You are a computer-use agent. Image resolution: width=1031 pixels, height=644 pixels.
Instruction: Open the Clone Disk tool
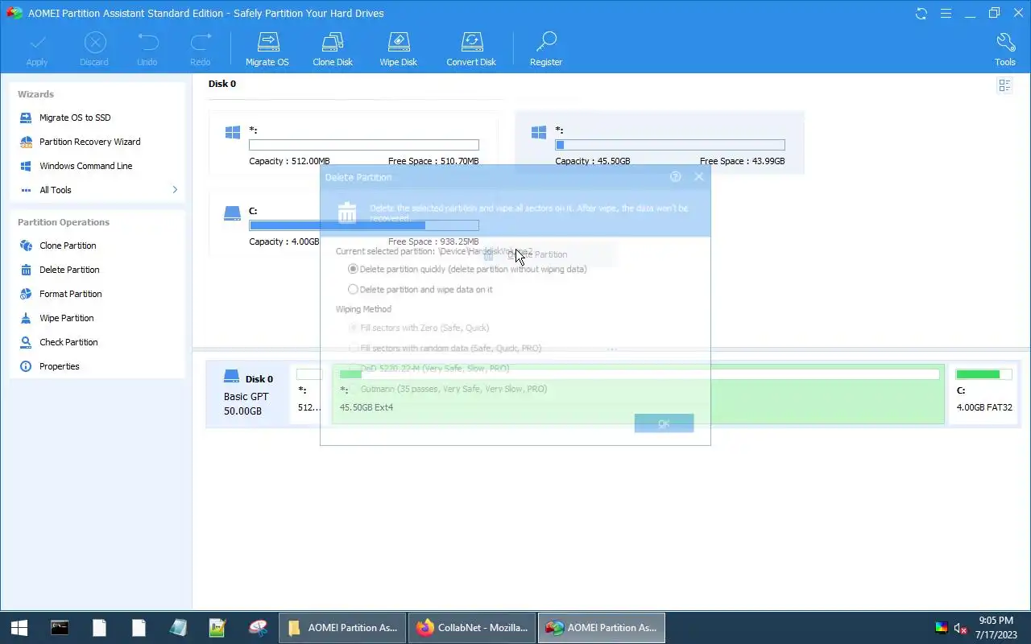pyautogui.click(x=333, y=49)
